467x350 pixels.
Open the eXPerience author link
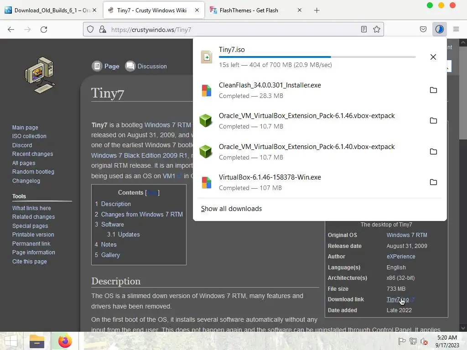[401, 257]
